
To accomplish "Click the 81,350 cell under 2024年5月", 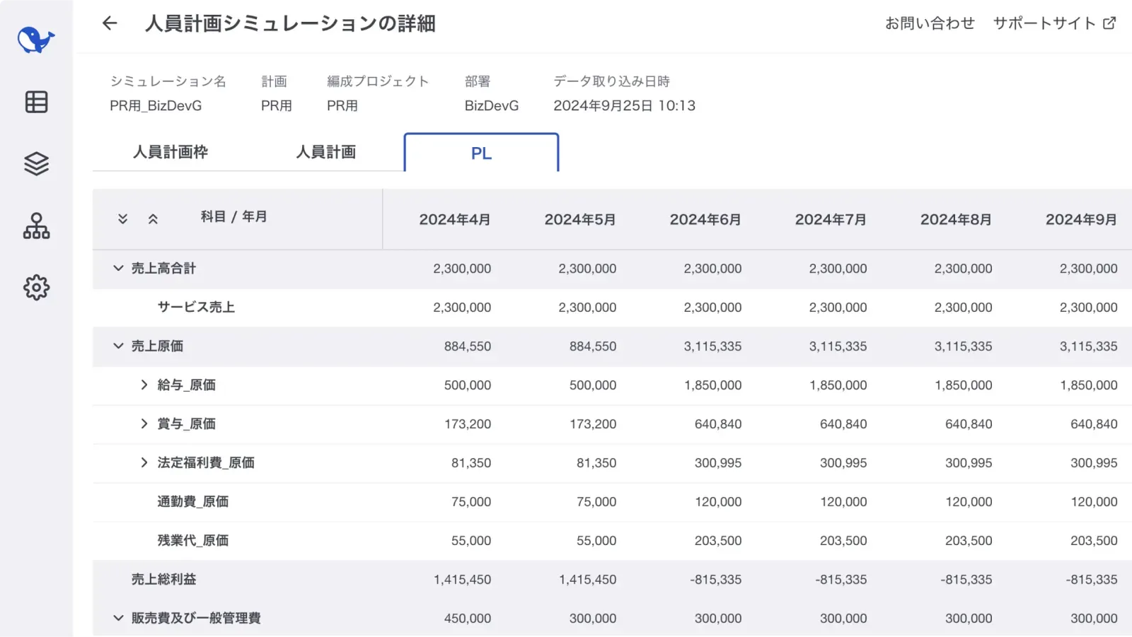I will (x=596, y=463).
